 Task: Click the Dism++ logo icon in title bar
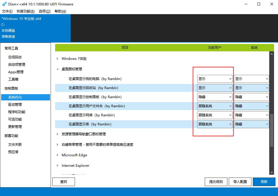point(4,4)
